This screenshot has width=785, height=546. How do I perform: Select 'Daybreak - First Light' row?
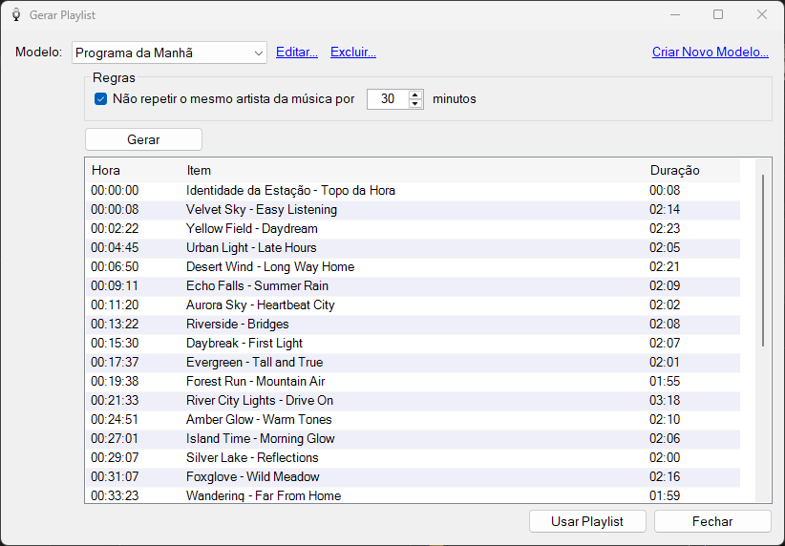pyautogui.click(x=413, y=344)
